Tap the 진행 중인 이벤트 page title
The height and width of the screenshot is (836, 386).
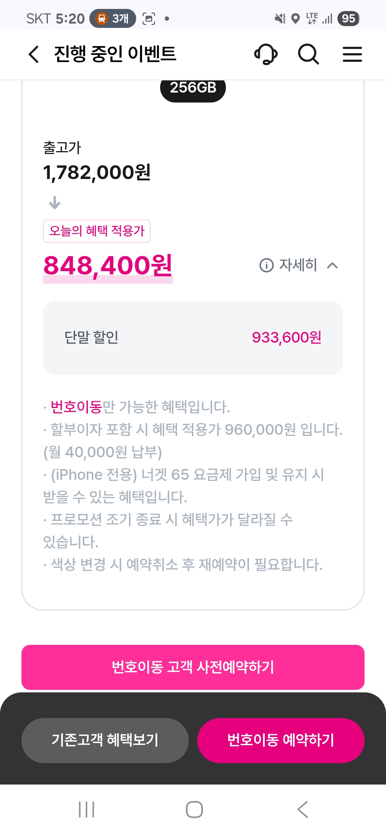pyautogui.click(x=115, y=54)
